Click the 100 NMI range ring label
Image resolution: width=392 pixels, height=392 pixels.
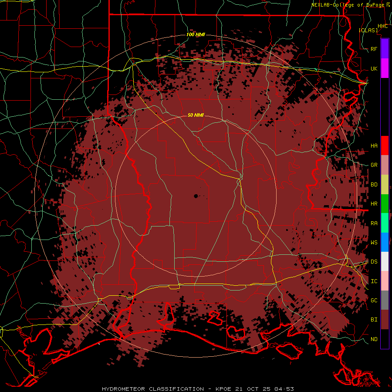point(196,34)
